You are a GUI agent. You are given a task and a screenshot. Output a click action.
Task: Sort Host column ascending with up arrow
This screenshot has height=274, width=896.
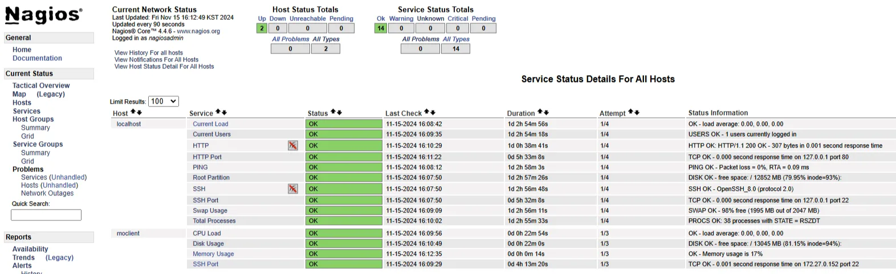coord(133,112)
